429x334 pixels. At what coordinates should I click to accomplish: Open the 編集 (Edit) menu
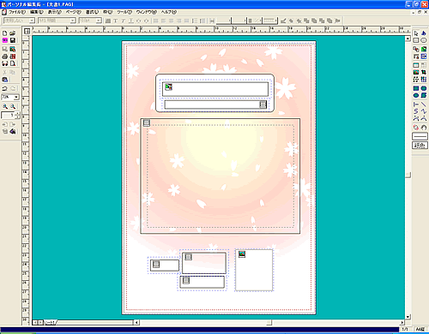coord(37,12)
